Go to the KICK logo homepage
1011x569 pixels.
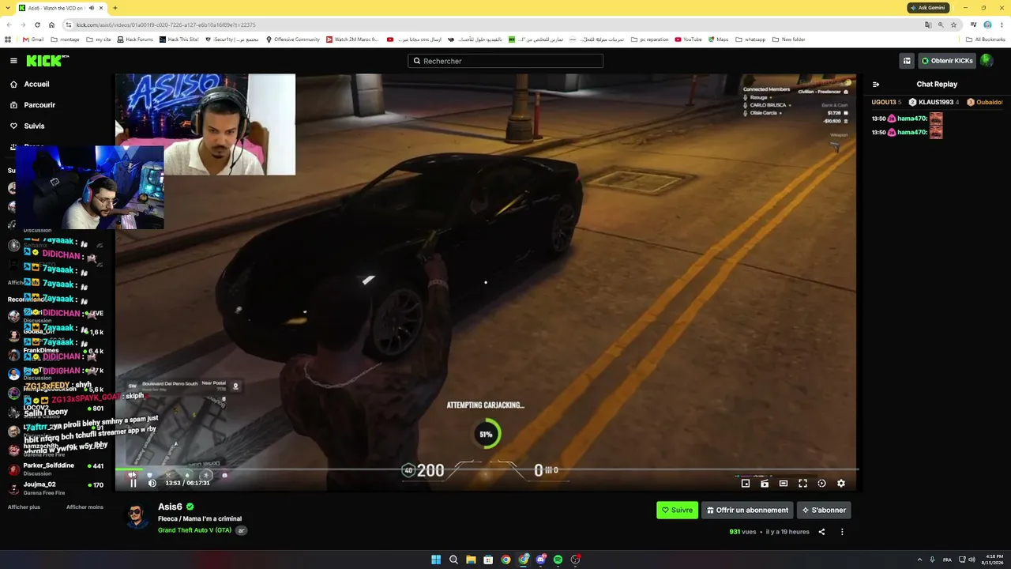(x=47, y=61)
